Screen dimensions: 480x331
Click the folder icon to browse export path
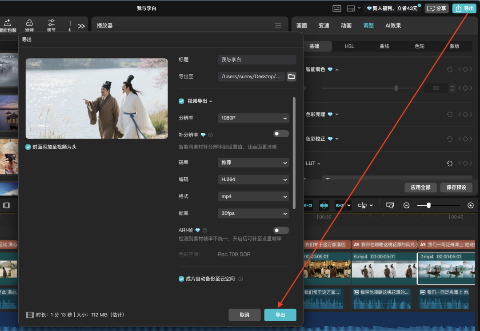point(291,76)
